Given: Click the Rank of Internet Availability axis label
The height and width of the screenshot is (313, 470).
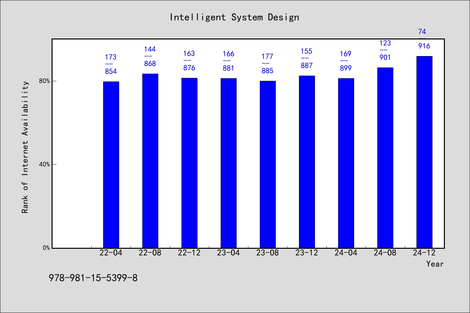Looking at the screenshot, I should click(25, 147).
